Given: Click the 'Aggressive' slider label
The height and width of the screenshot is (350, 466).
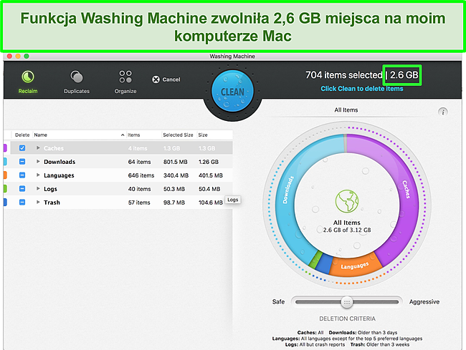Looking at the screenshot, I should click(x=424, y=301).
